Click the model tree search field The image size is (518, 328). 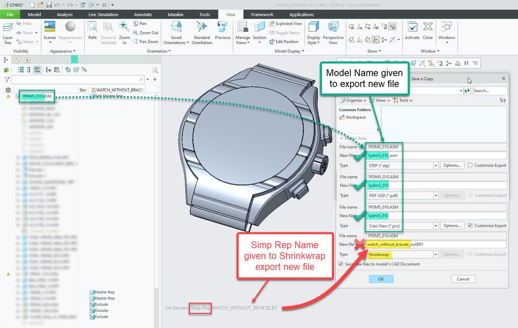pos(78,80)
